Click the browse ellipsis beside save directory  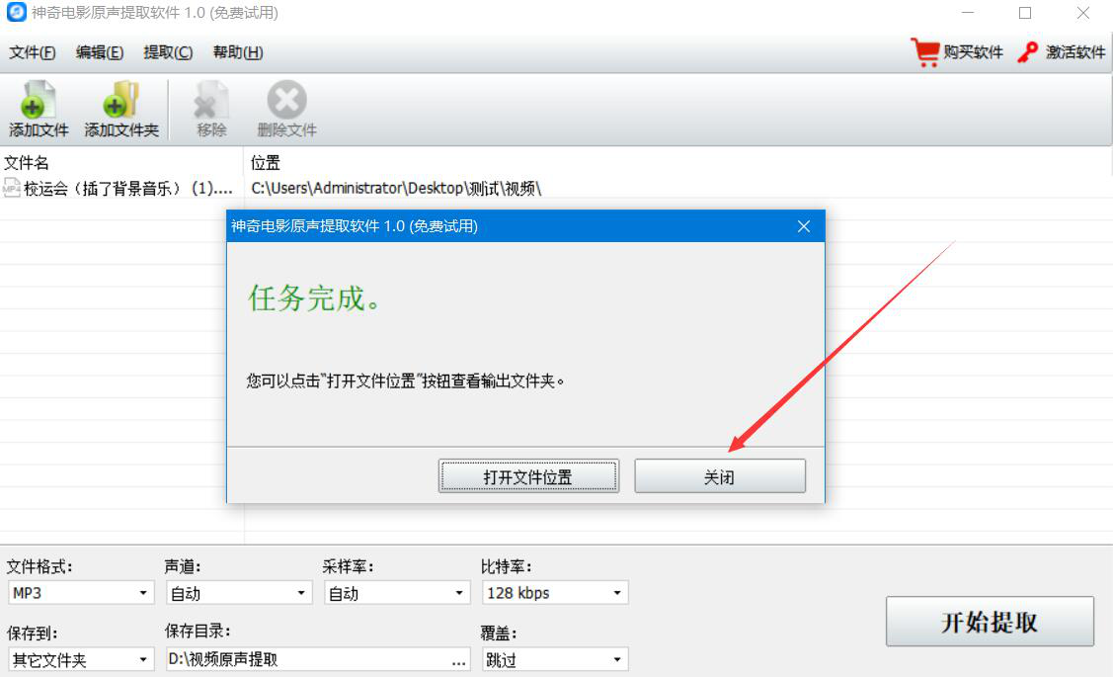459,660
